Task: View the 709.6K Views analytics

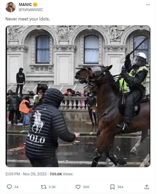Action: (61, 174)
